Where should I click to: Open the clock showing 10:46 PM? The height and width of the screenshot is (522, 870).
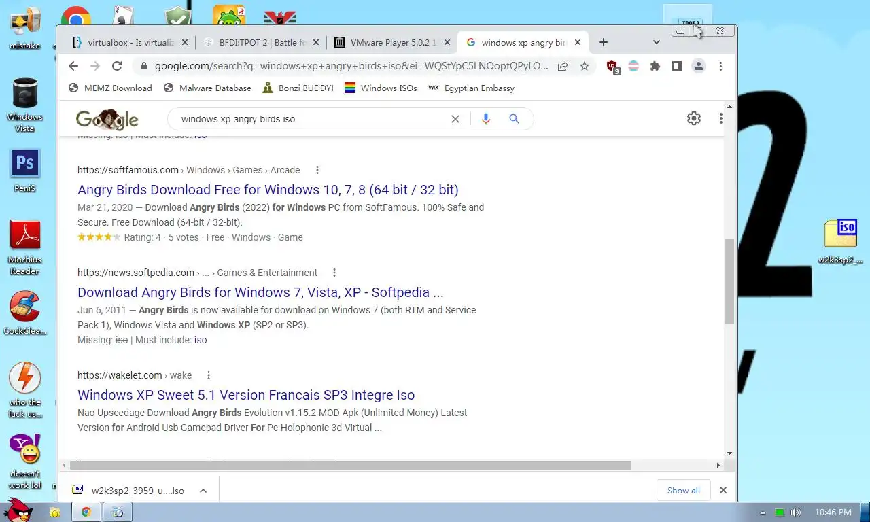coord(833,512)
